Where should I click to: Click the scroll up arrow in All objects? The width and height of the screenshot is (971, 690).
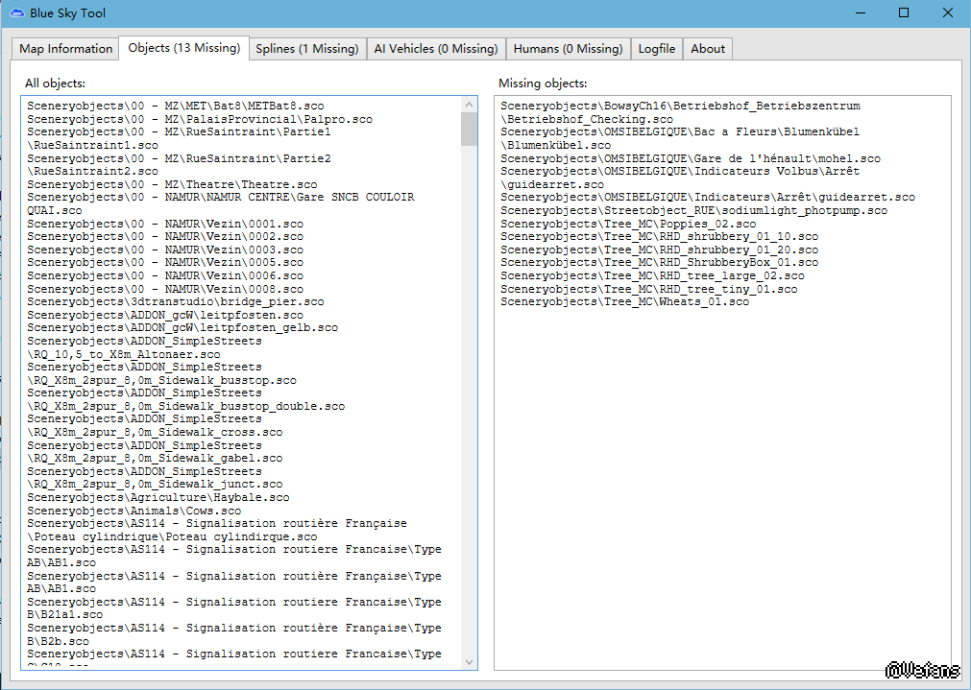pos(470,105)
